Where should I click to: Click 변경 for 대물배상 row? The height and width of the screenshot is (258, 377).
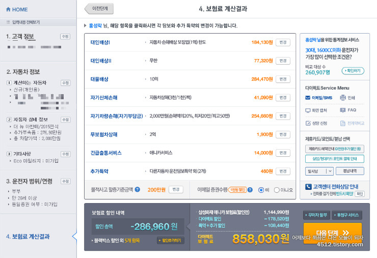283,79
